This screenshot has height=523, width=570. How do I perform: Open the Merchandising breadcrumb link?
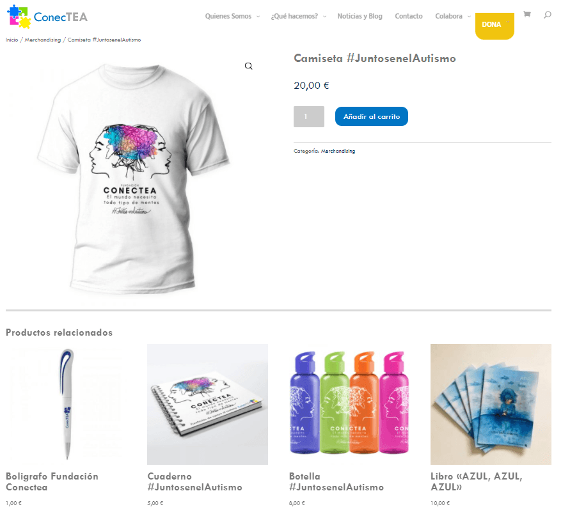[42, 40]
